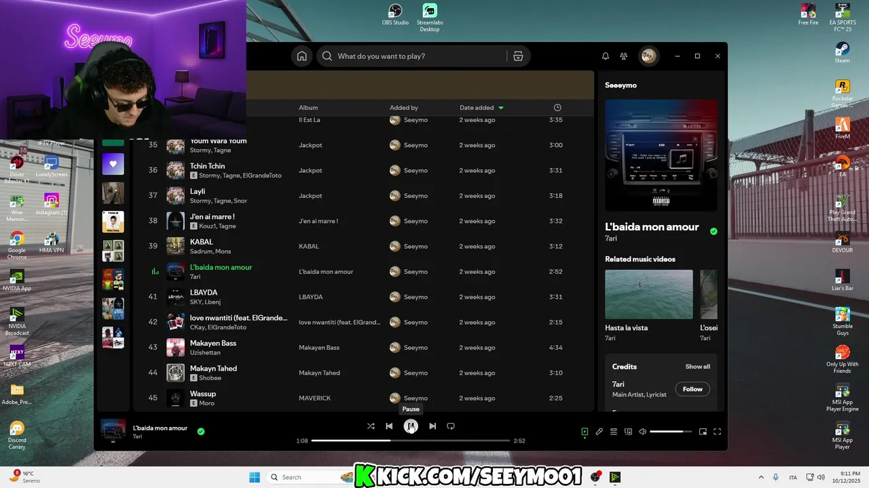Toggle repeat mode

pyautogui.click(x=451, y=426)
